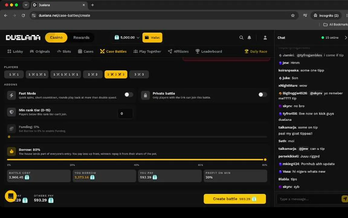The width and height of the screenshot is (348, 218).
Task: Go back in browser history
Action: pos(6,15)
